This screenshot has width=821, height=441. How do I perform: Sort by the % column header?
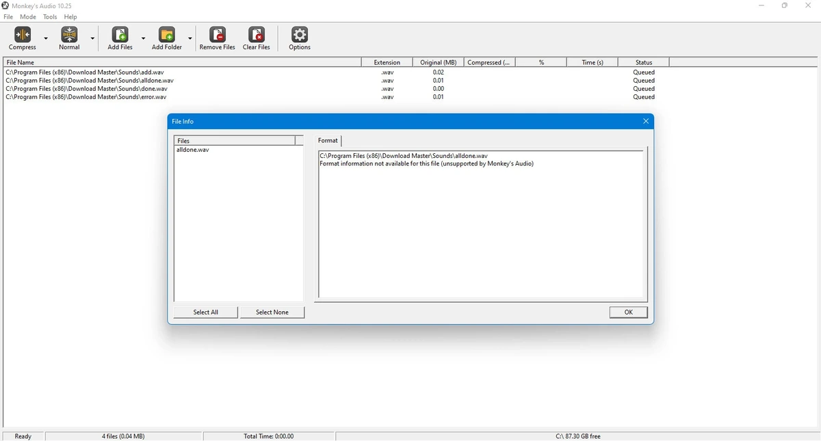[x=541, y=62]
